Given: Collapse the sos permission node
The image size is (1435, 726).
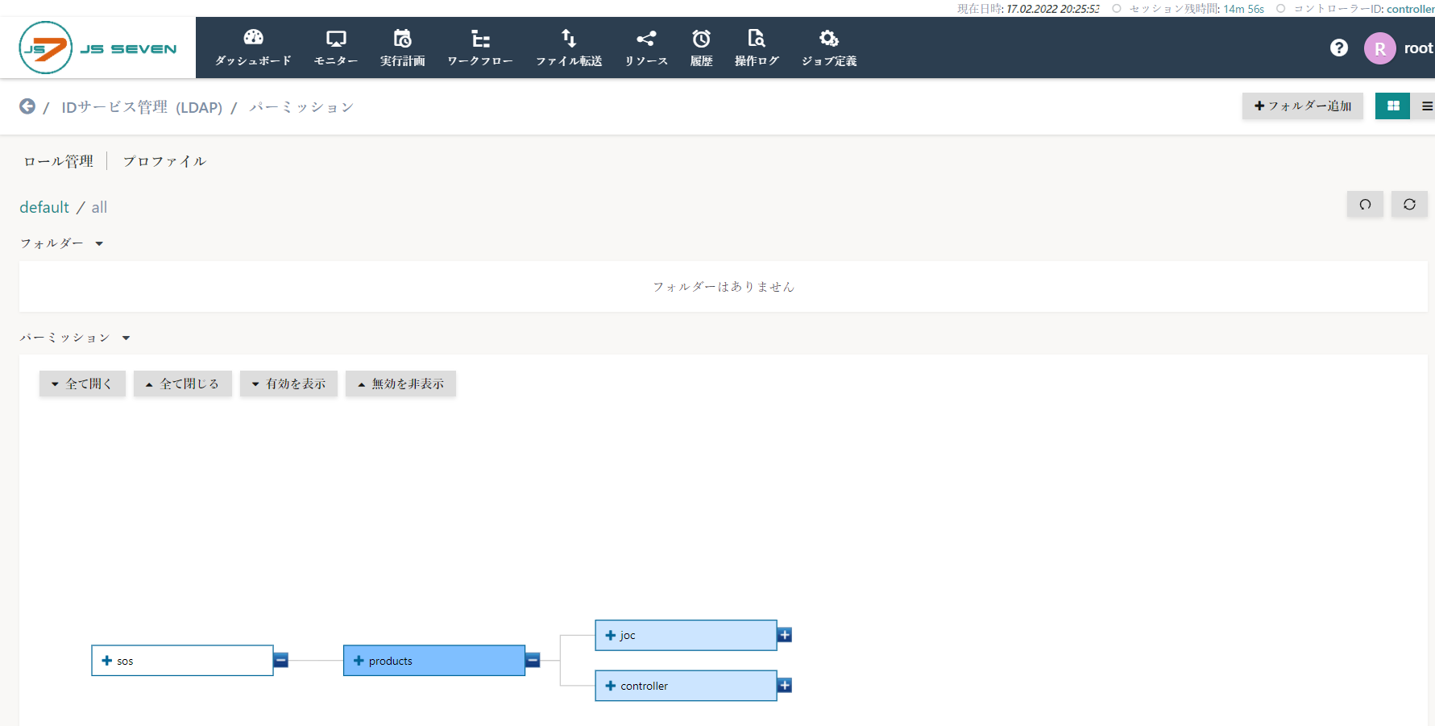Looking at the screenshot, I should pyautogui.click(x=280, y=660).
